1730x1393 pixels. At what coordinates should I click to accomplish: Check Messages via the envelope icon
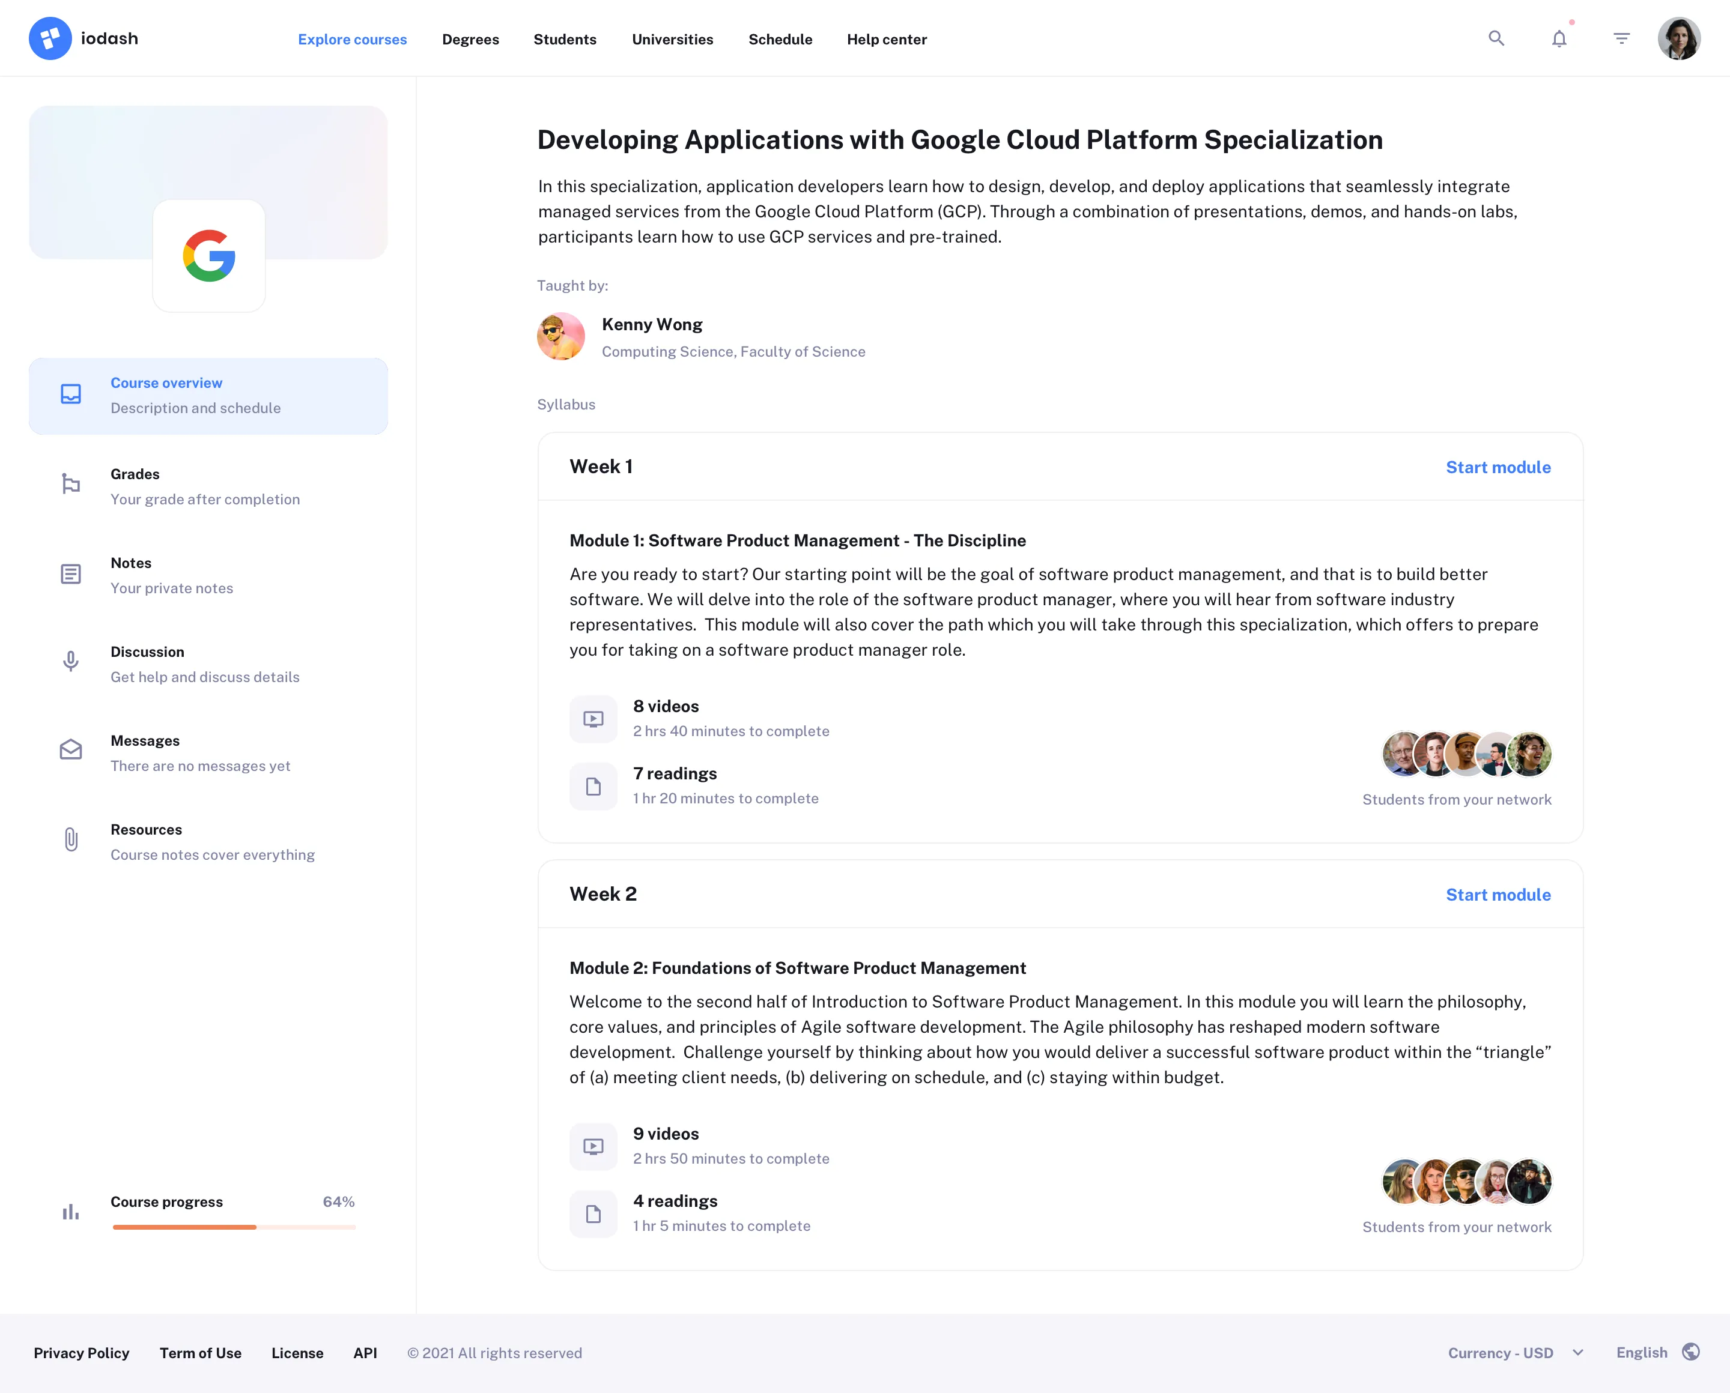[71, 751]
